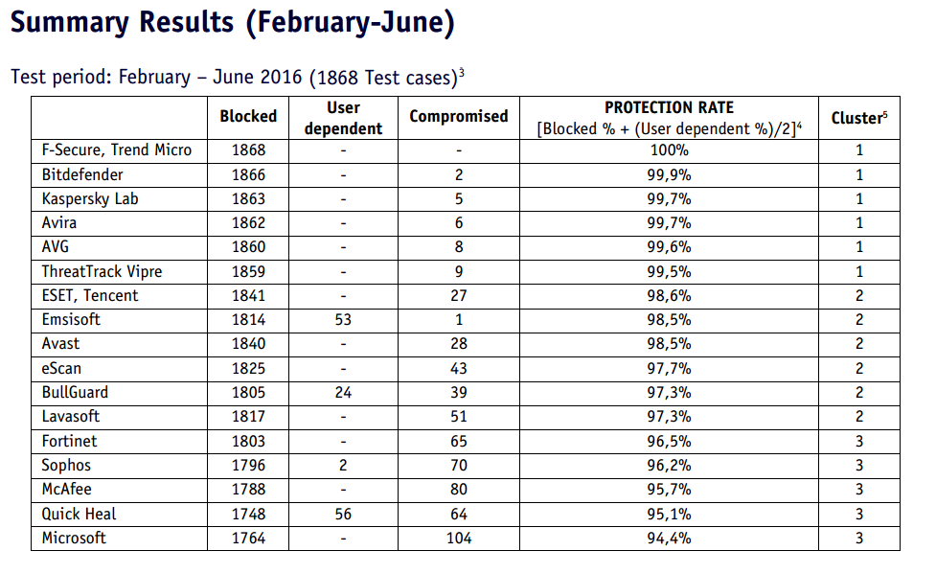Viewport: 936px width, 574px height.
Task: Select the "F-Secure, Trend Micro" row label
Action: (117, 149)
